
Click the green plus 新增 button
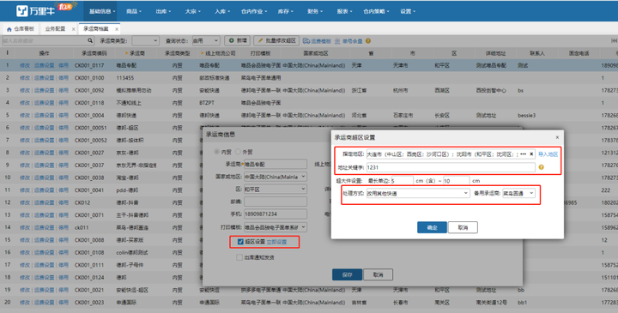click(238, 40)
